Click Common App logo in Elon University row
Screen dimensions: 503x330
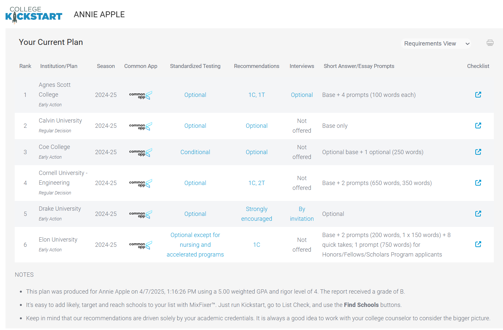(141, 245)
